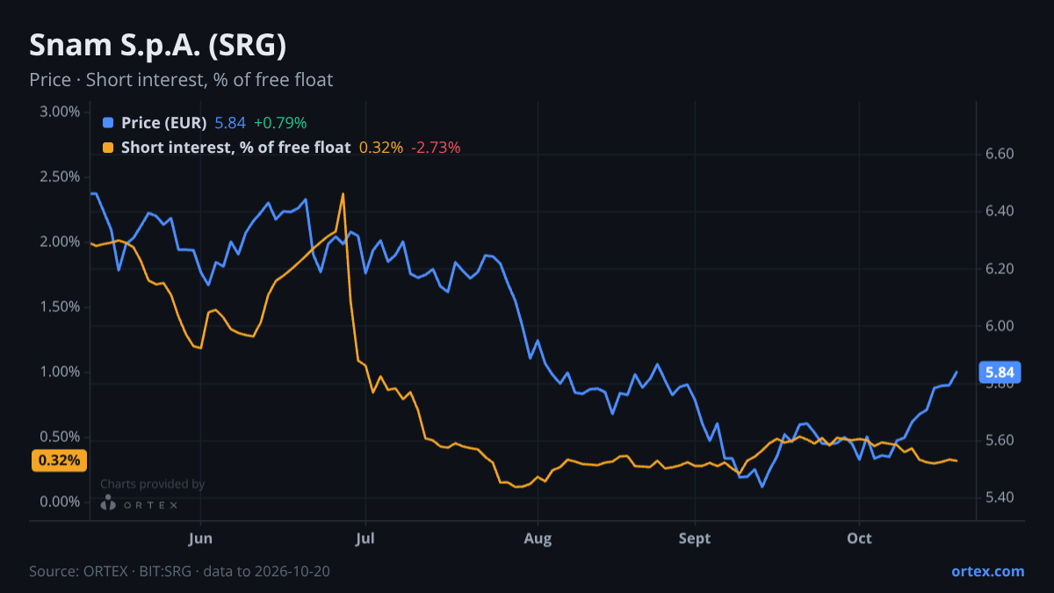1054x593 pixels.
Task: Click the 6.60 right axis label
Action: pyautogui.click(x=1000, y=154)
